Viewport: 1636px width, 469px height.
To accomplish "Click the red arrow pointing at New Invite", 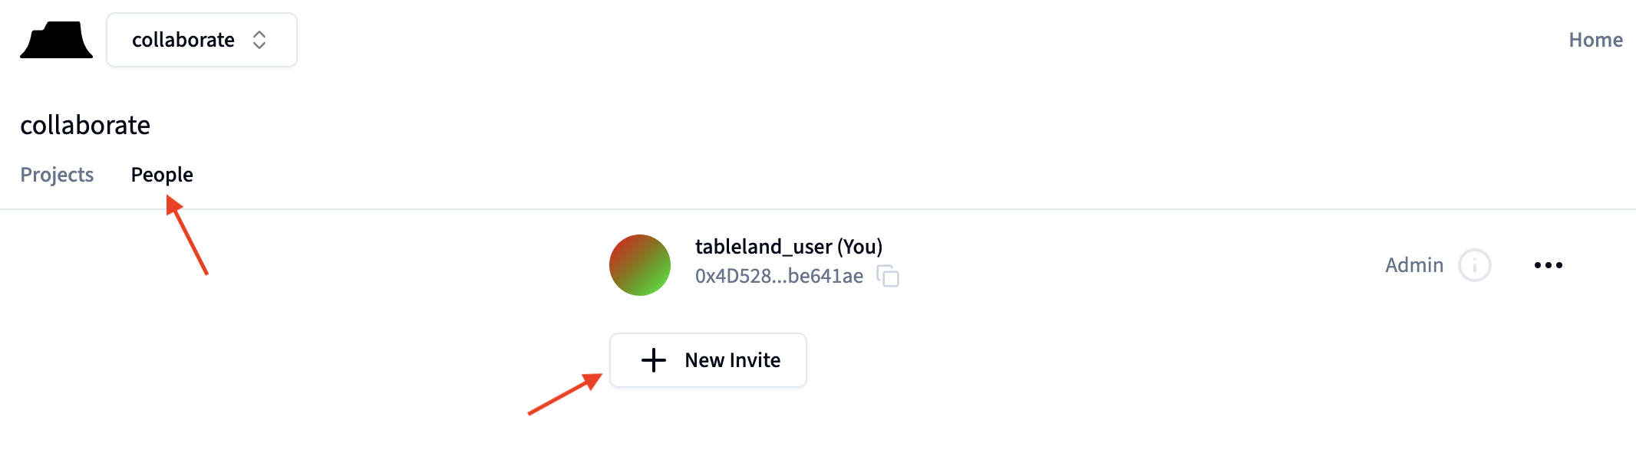I will [x=564, y=394].
